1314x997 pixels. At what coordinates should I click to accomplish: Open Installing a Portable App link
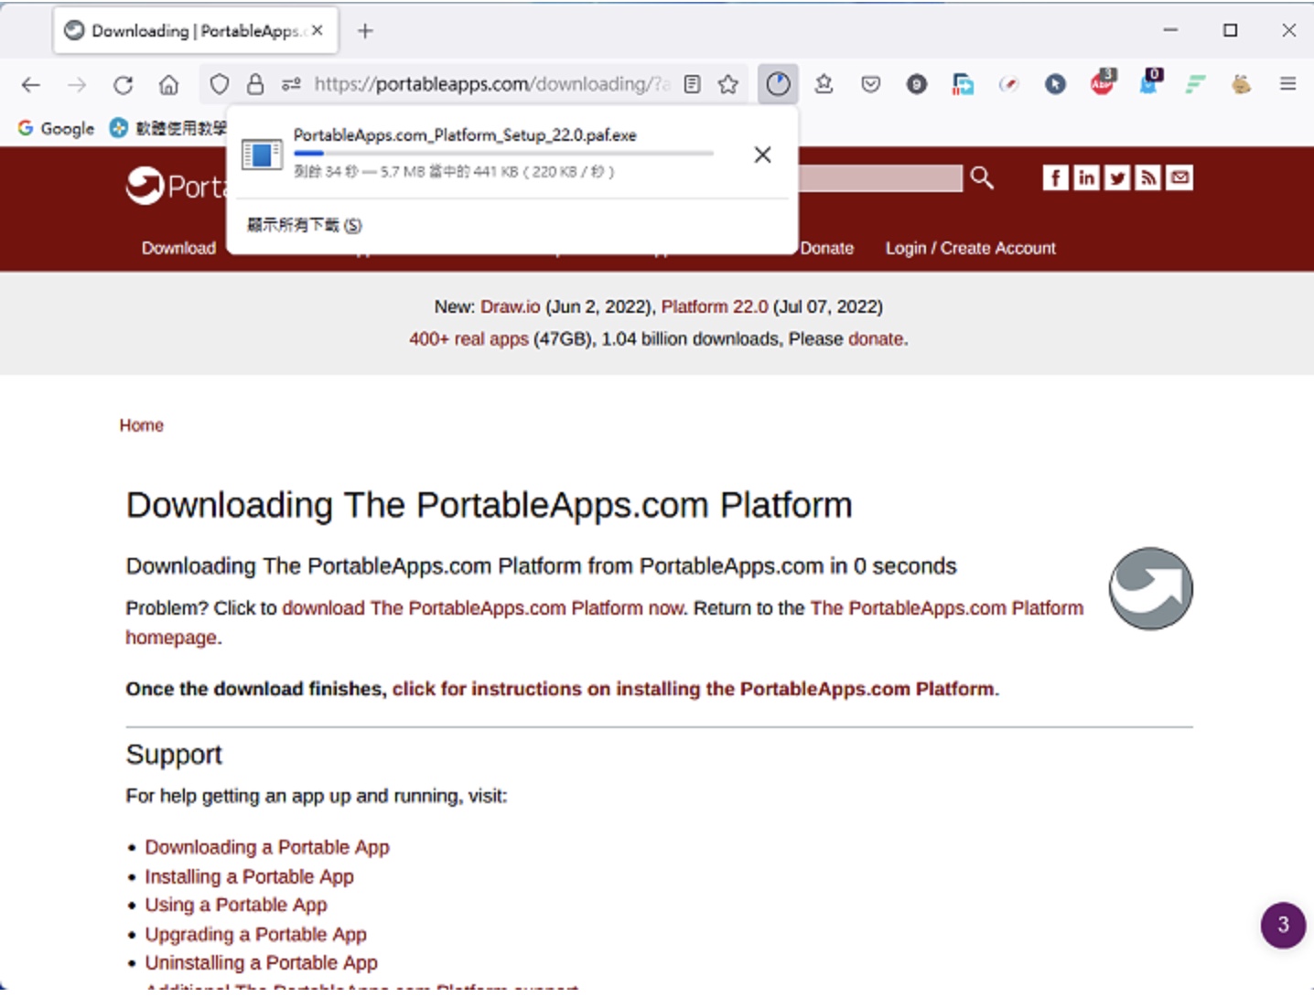pos(249,876)
